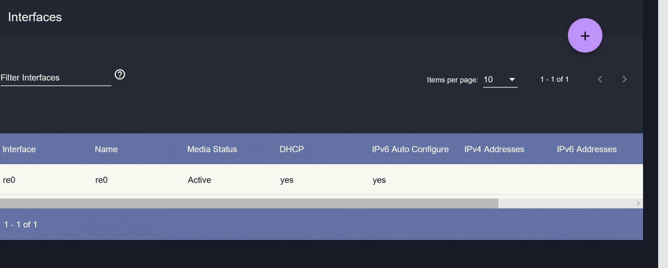Go to previous page with left chevron
Viewport: 668px width, 268px height.
click(600, 79)
